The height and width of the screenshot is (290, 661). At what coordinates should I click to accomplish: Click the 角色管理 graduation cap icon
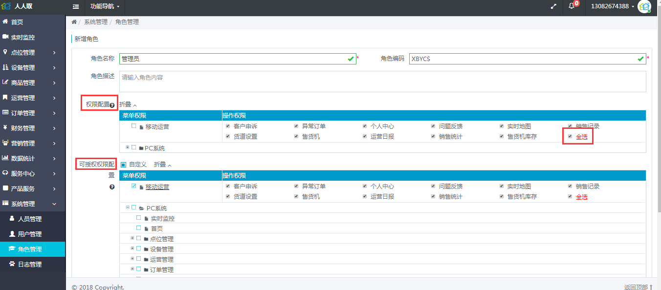click(12, 249)
